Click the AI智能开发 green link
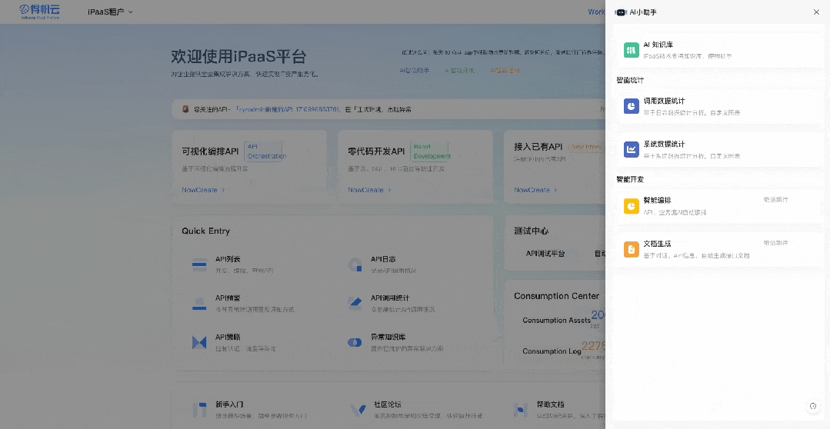 [x=460, y=71]
